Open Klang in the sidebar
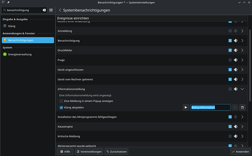This screenshot has width=252, height=156. pyautogui.click(x=11, y=26)
